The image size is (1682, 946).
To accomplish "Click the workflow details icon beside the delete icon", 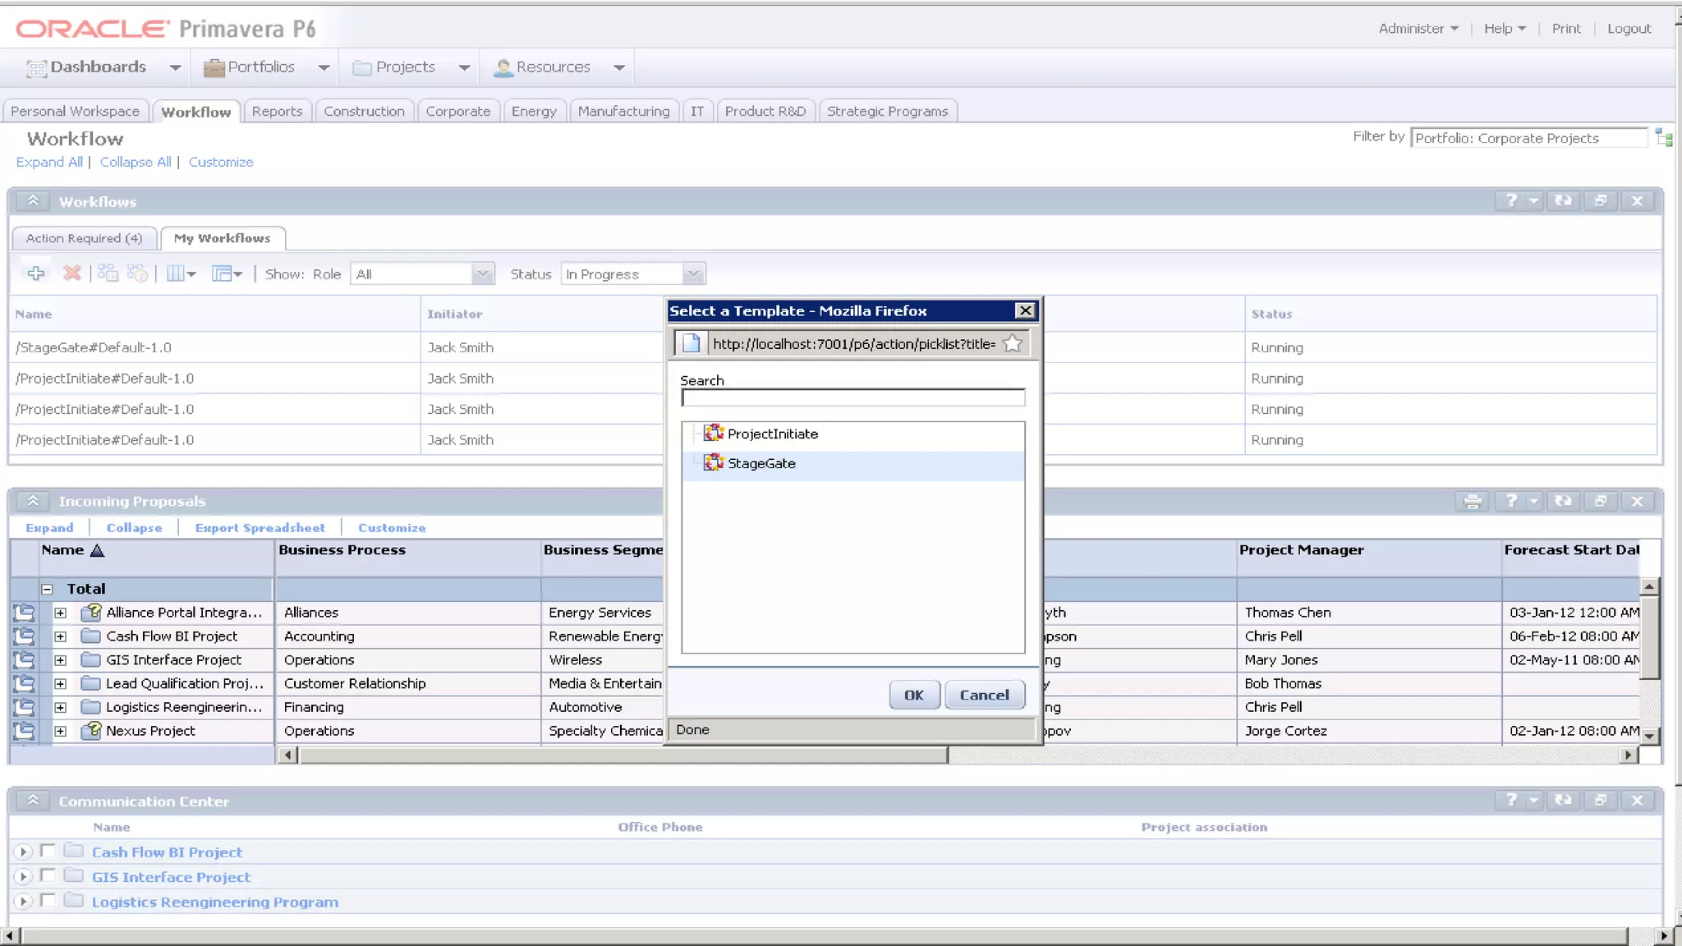I will click(x=108, y=273).
